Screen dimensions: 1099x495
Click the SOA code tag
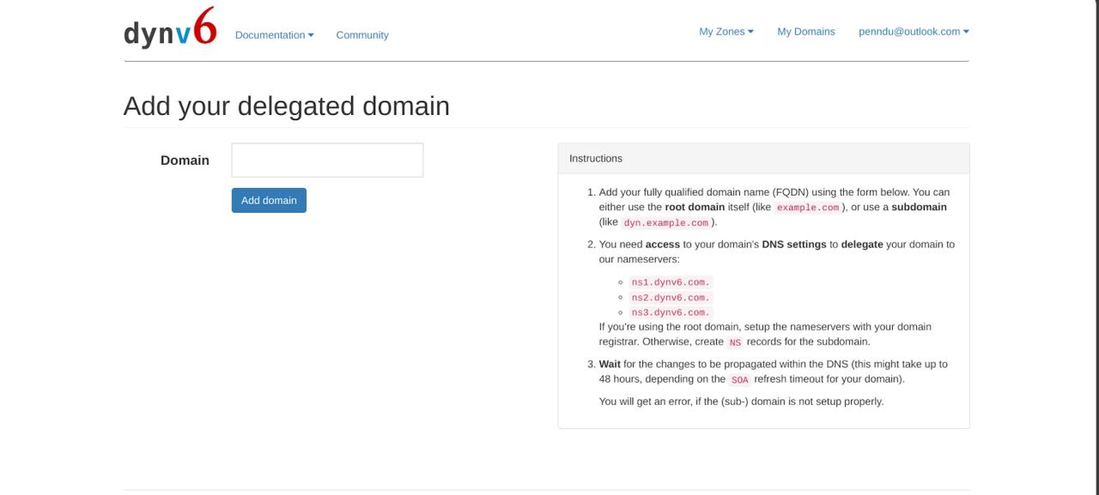click(740, 380)
